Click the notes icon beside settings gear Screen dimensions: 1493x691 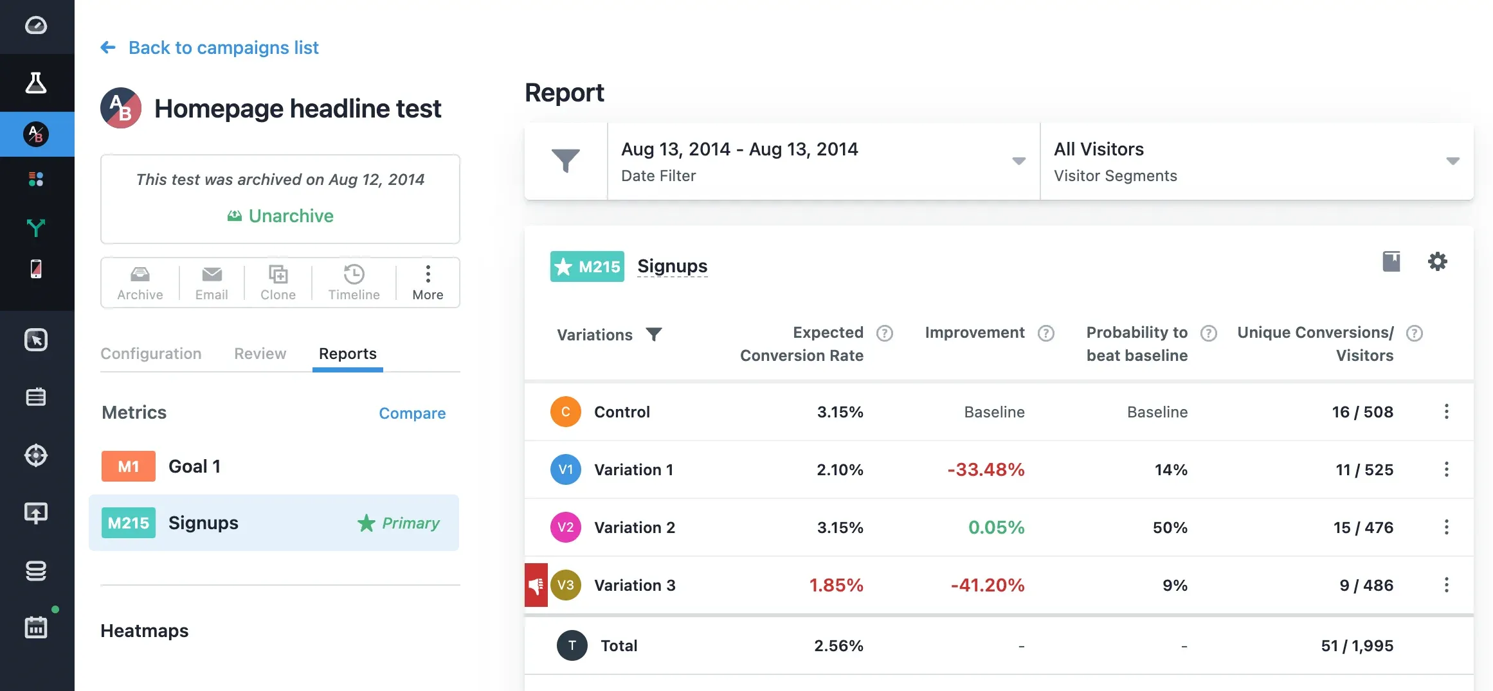[1391, 261]
